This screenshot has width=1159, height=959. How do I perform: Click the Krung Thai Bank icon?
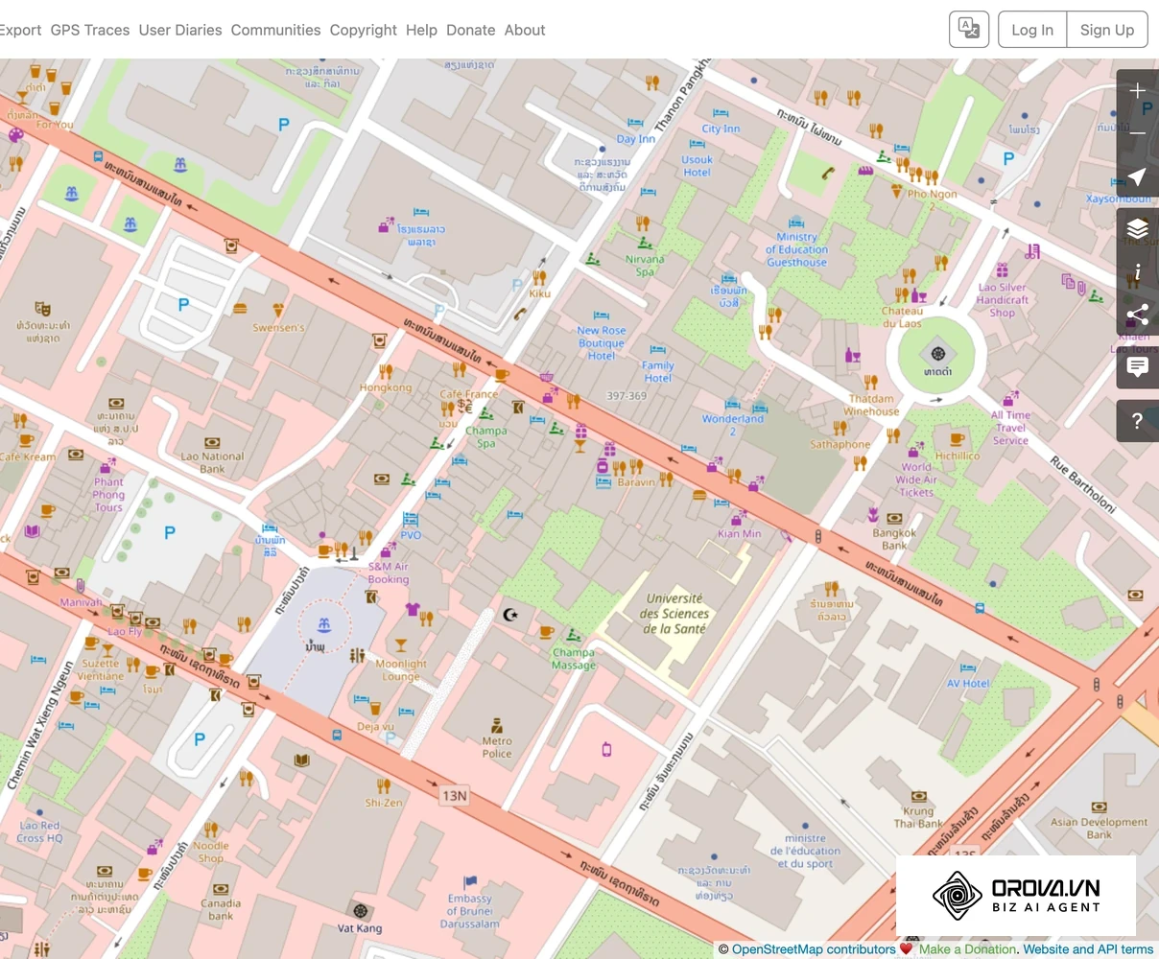click(918, 796)
